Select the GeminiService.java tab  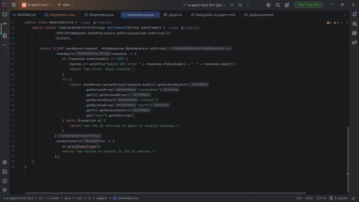140,15
